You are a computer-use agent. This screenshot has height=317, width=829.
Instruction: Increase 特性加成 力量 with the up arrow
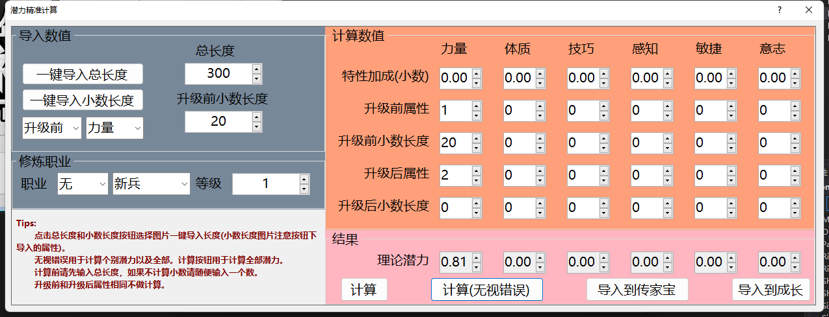[477, 73]
